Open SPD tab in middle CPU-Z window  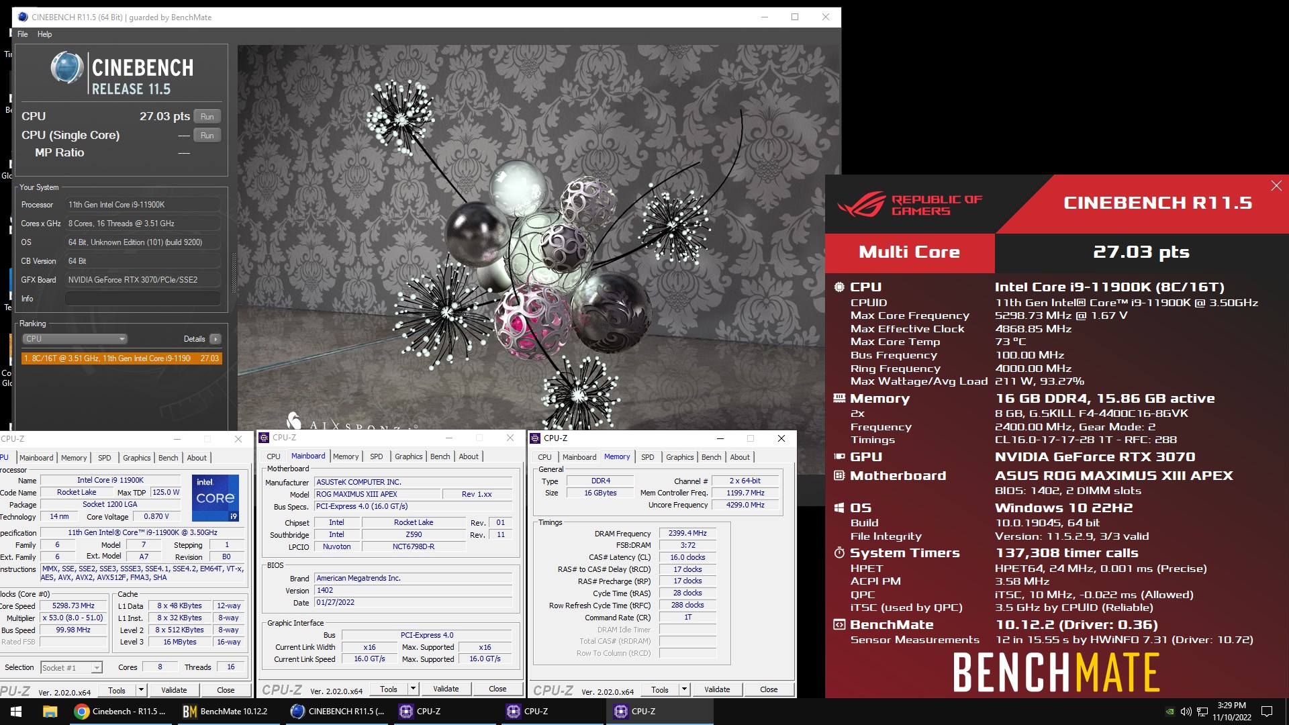tap(377, 456)
